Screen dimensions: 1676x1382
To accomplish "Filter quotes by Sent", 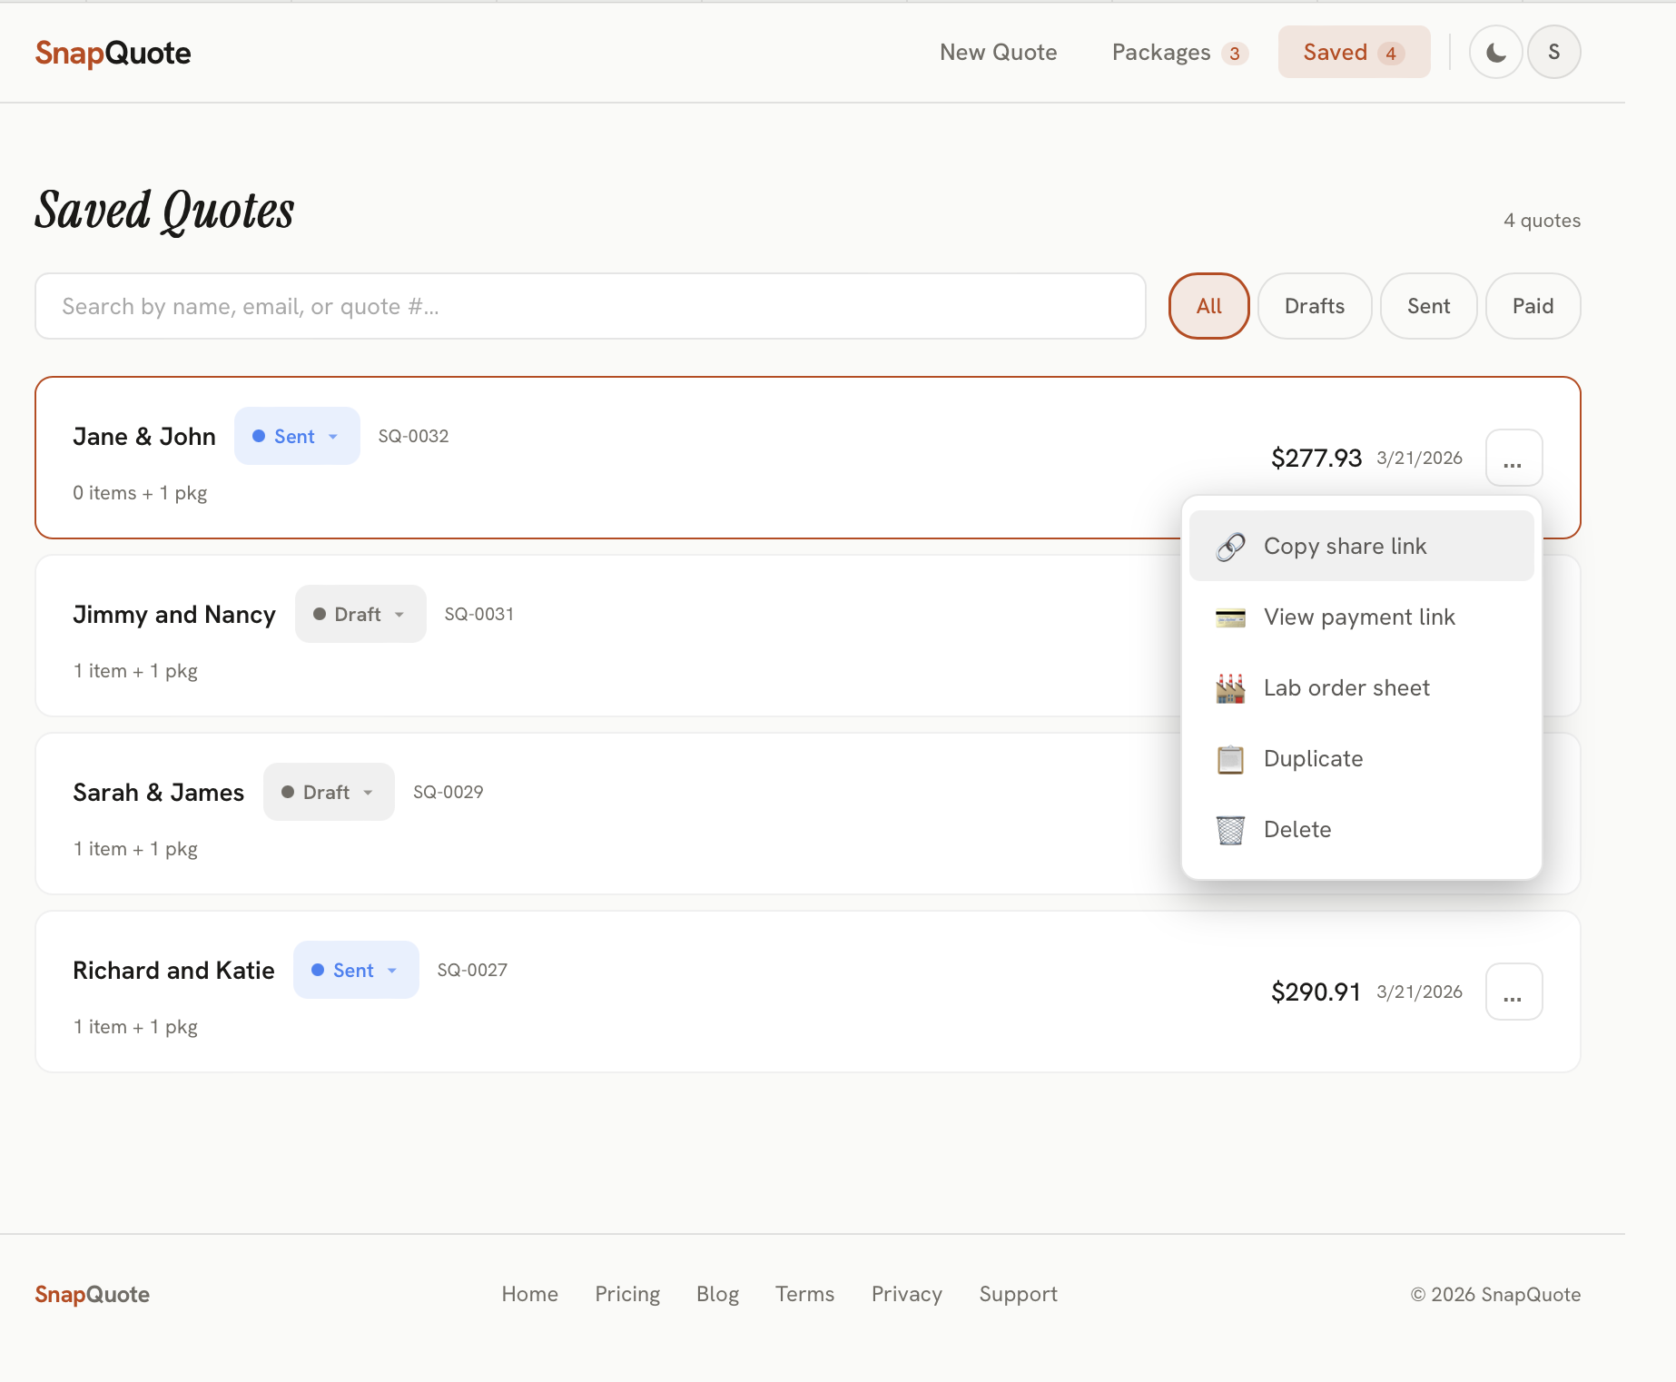I will pos(1428,306).
